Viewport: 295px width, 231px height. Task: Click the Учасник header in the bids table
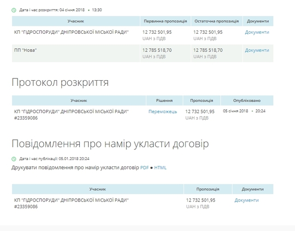pyautogui.click(x=76, y=21)
